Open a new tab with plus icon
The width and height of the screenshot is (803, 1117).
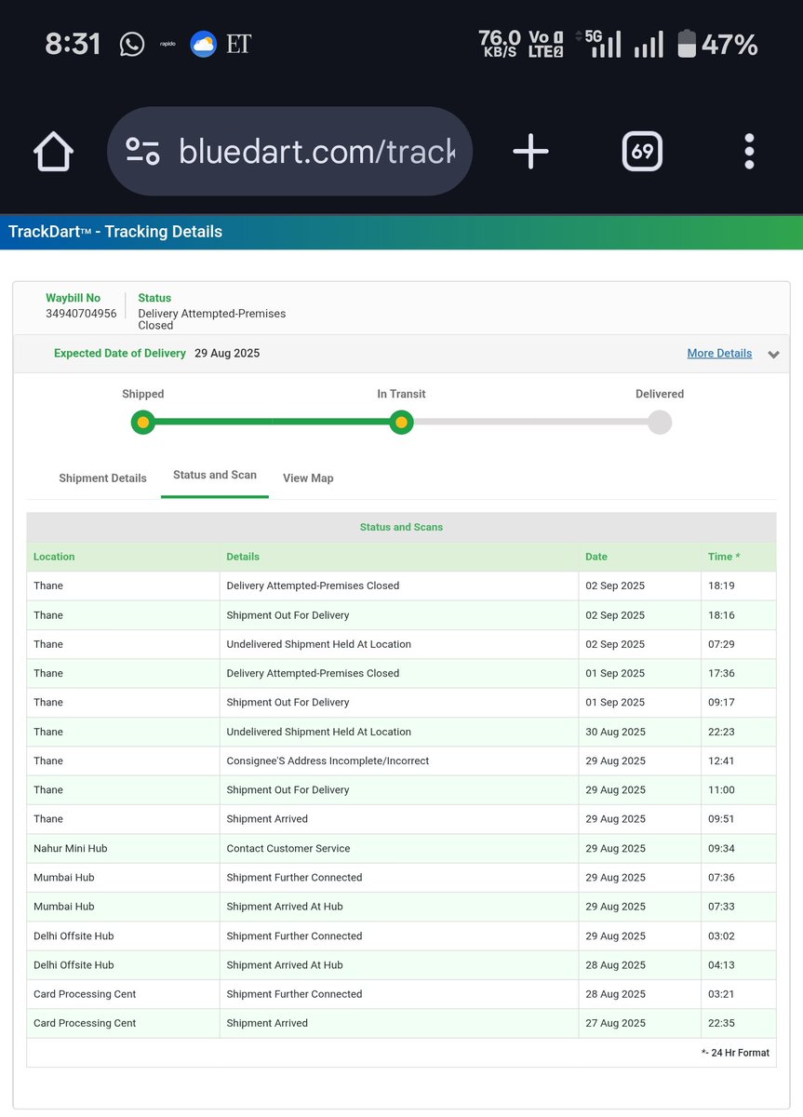click(x=530, y=151)
